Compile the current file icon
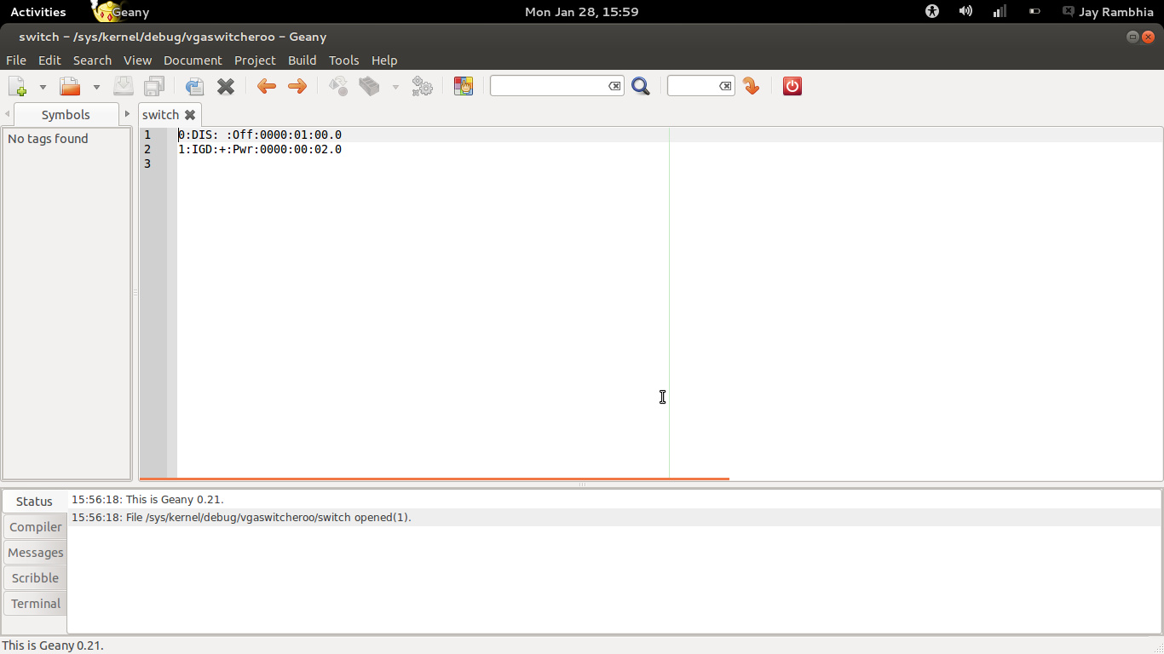The image size is (1164, 654). click(x=338, y=86)
